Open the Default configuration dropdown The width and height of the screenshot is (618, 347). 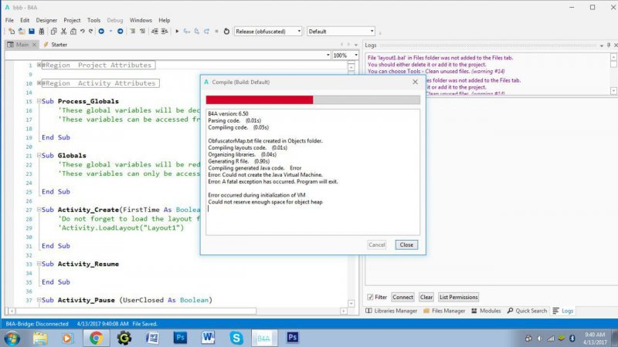pyautogui.click(x=341, y=32)
